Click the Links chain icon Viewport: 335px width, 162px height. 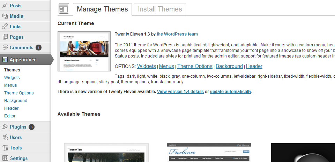coord(5,26)
